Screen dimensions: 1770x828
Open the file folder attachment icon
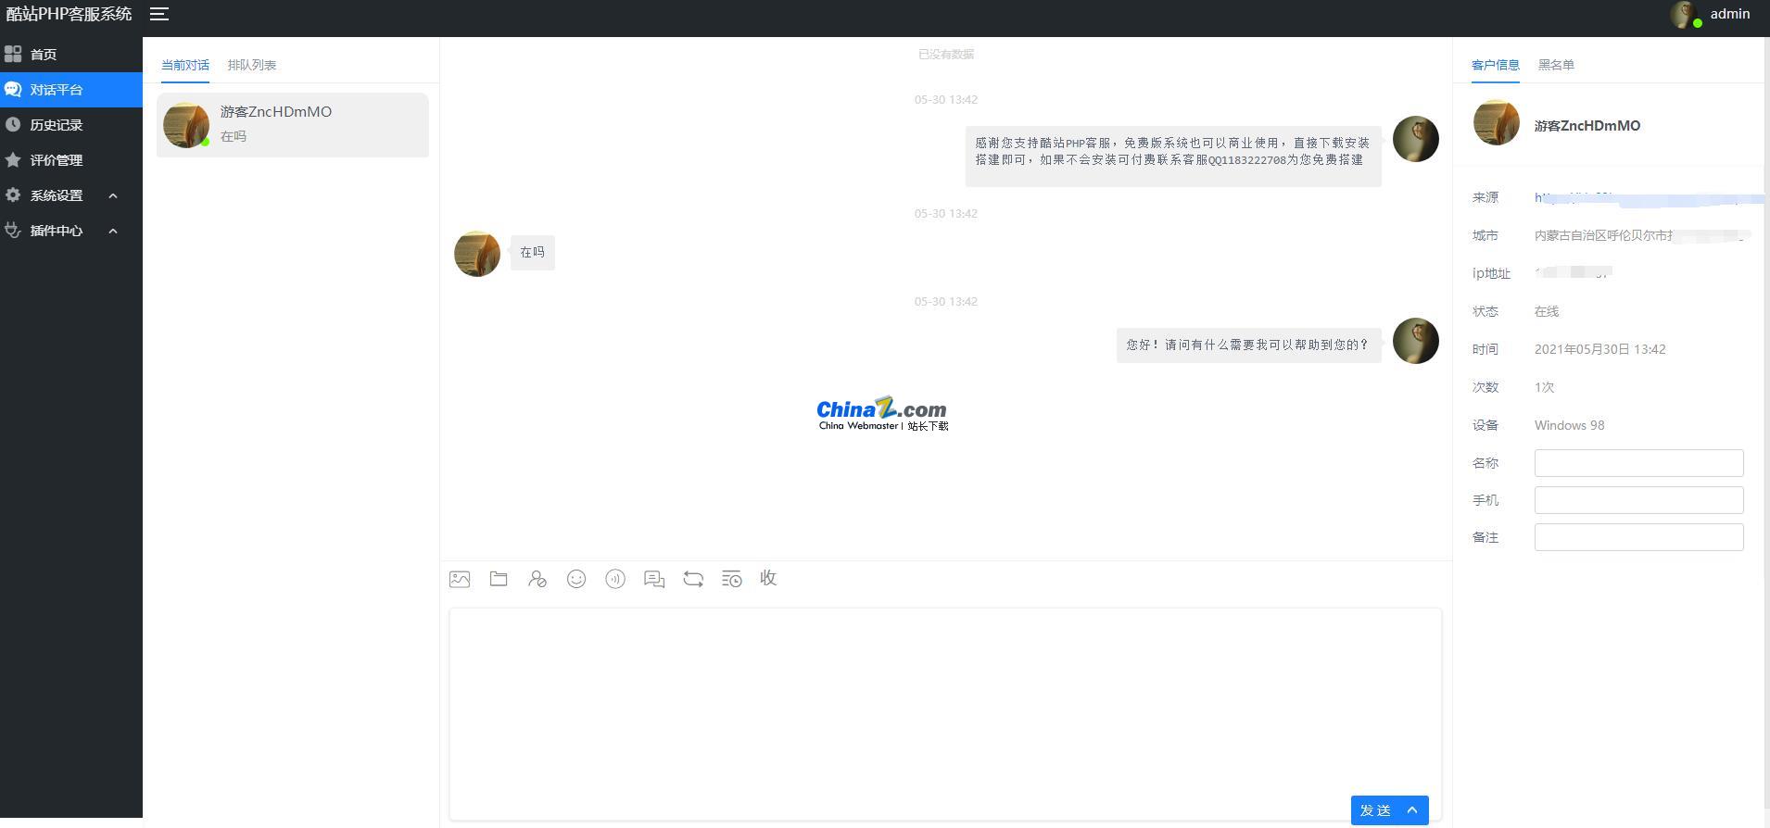pyautogui.click(x=499, y=579)
